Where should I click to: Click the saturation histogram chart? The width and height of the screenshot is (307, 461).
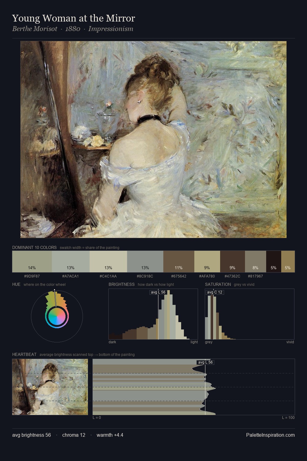[250, 314]
